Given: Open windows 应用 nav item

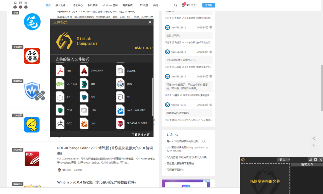Looking at the screenshot, I should [x=110, y=5].
